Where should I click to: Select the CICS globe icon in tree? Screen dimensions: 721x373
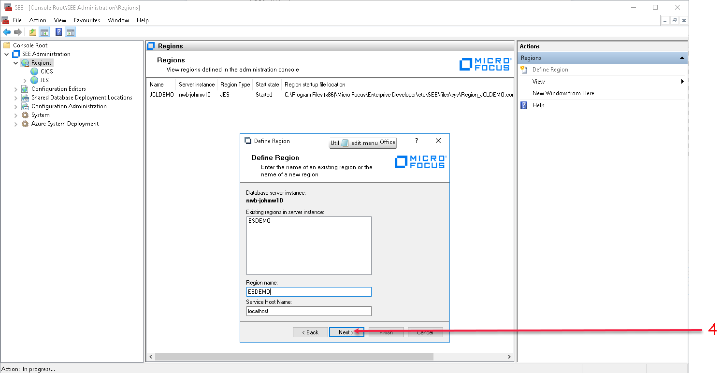(x=34, y=72)
